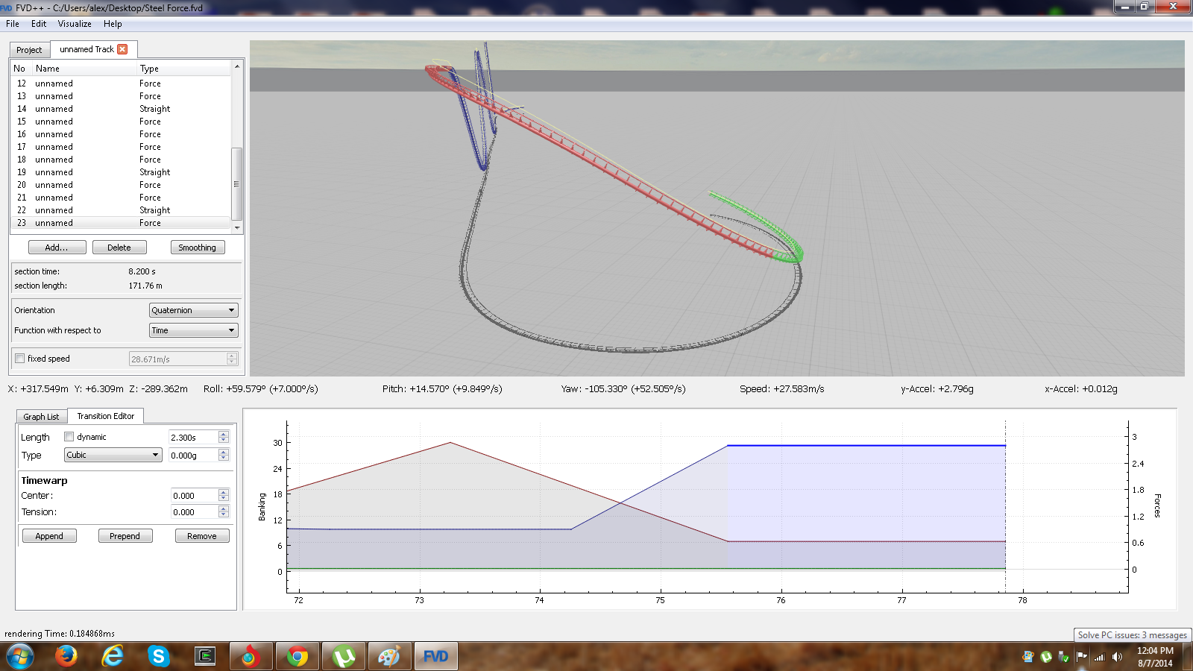Enable the fixed speed checkbox
This screenshot has height=671, width=1193.
(20, 359)
